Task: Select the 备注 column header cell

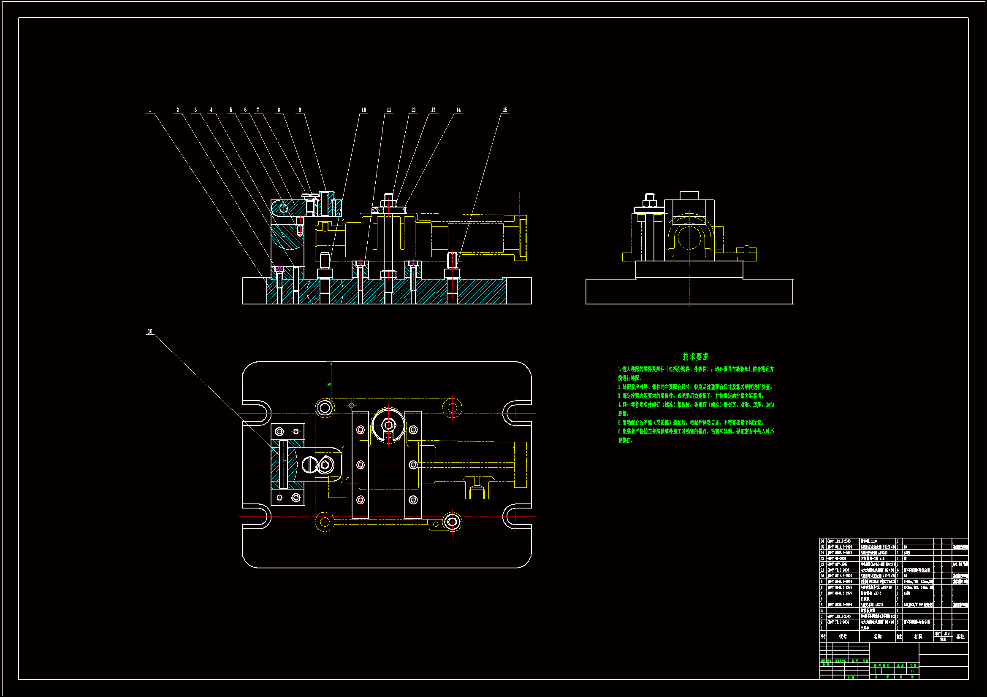Action: [960, 636]
